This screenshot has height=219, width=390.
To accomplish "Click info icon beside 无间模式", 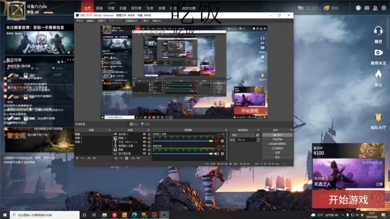I will tap(331, 179).
